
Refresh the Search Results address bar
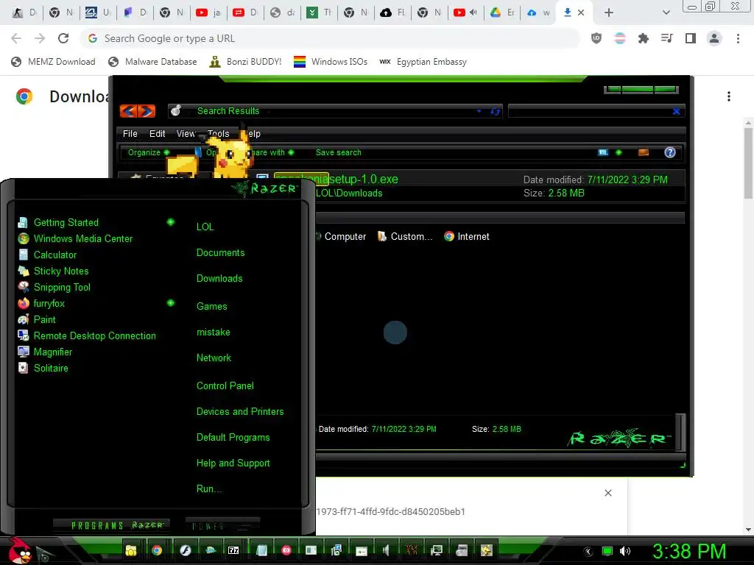[495, 112]
